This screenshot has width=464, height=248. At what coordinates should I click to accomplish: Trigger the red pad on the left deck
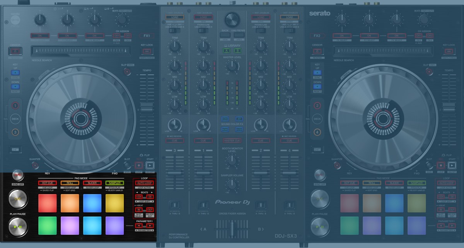coord(48,203)
